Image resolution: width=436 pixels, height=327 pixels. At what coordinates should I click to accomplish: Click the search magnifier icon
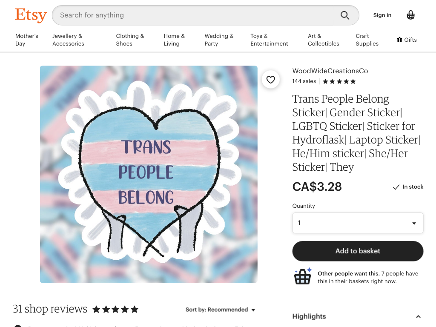coord(345,15)
